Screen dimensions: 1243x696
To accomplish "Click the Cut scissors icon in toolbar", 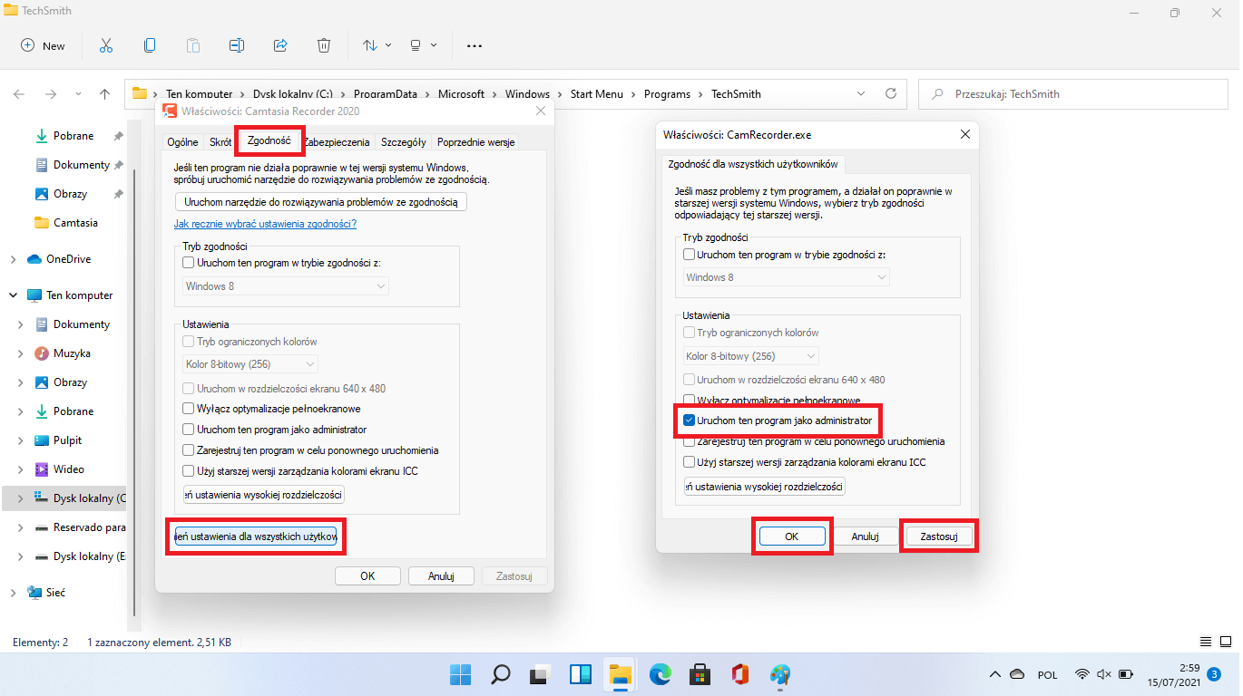I will tap(106, 45).
